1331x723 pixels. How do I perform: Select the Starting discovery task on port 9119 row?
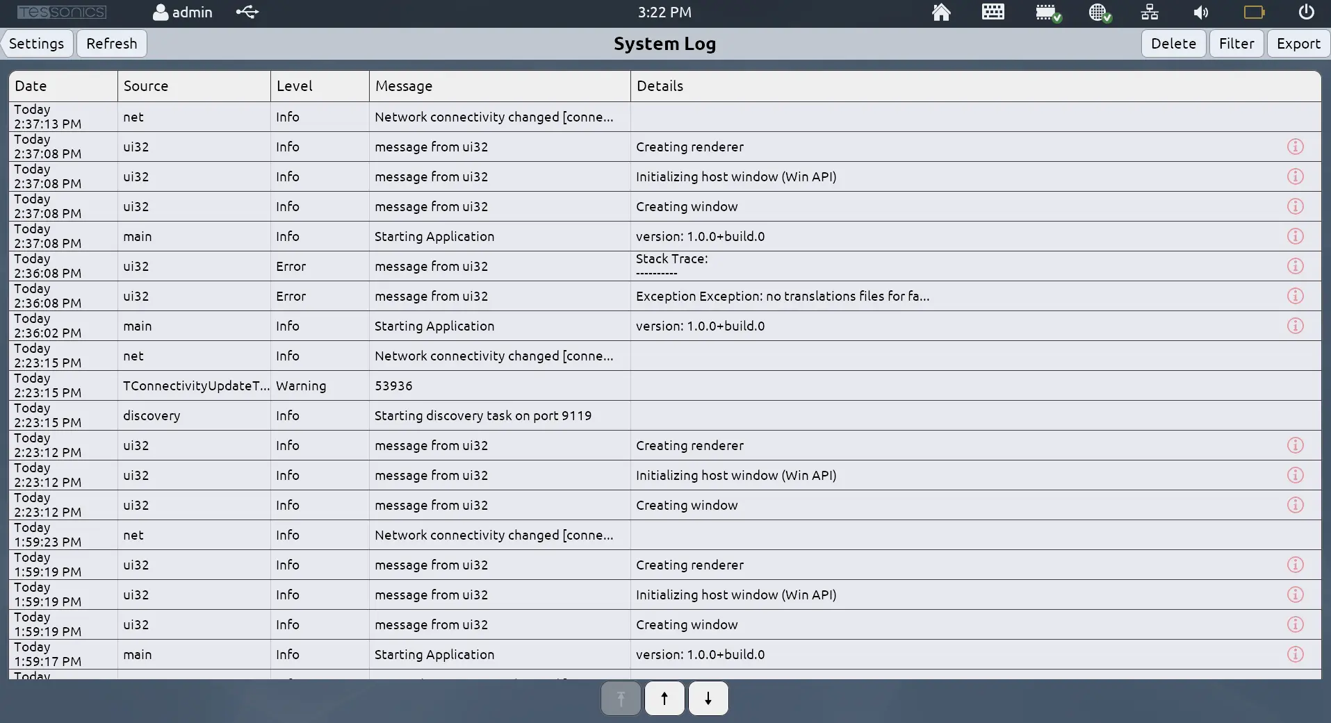click(664, 415)
